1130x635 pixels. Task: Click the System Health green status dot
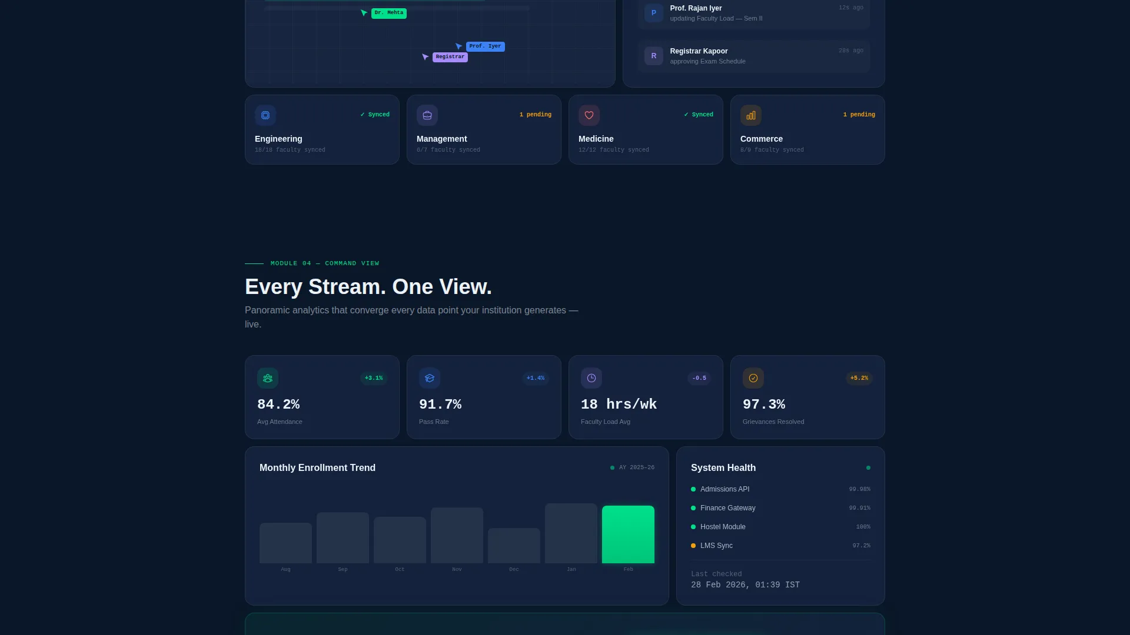pos(868,468)
